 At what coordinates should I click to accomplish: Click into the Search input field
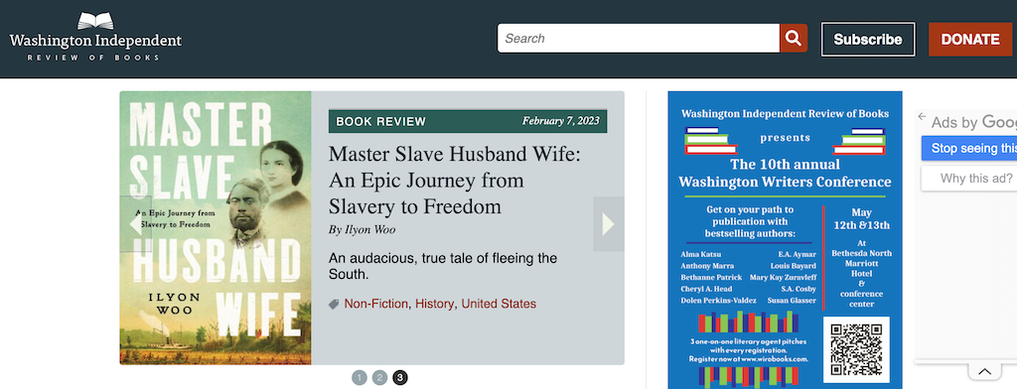coord(639,39)
